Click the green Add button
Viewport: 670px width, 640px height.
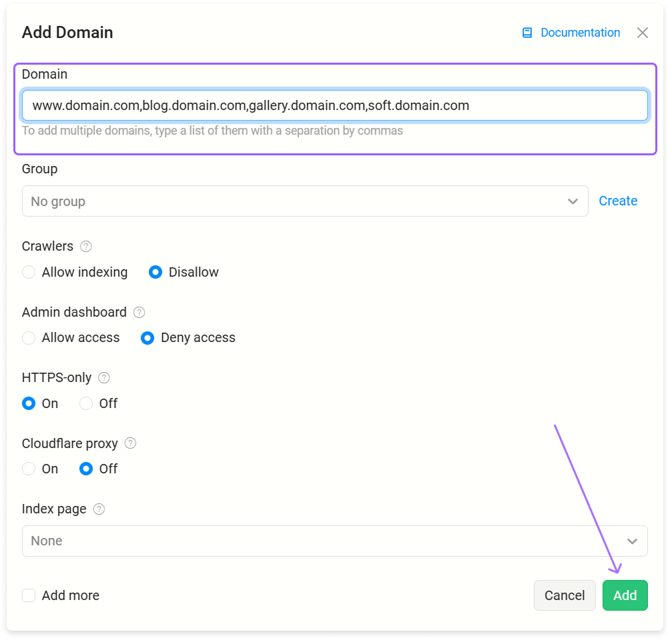[625, 595]
